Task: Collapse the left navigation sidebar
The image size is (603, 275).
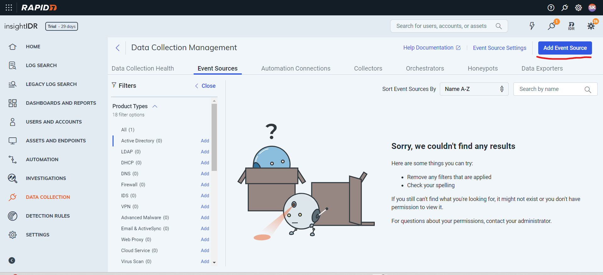Action: pos(12,261)
